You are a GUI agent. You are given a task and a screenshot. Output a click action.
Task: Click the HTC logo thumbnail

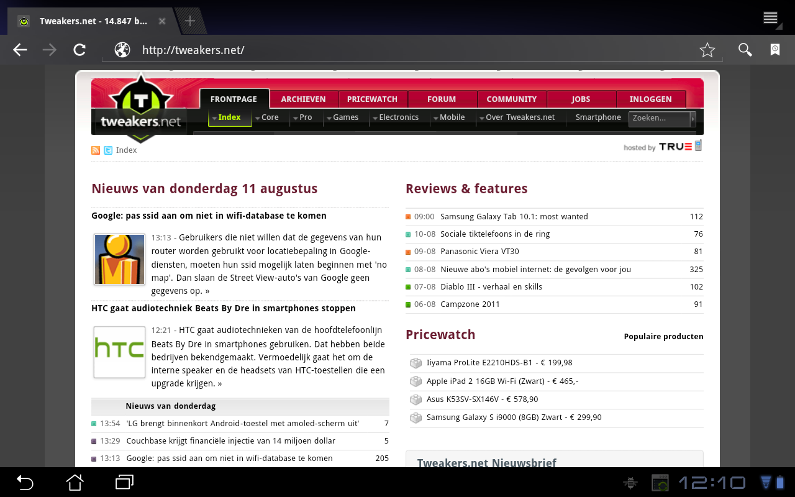pyautogui.click(x=119, y=352)
